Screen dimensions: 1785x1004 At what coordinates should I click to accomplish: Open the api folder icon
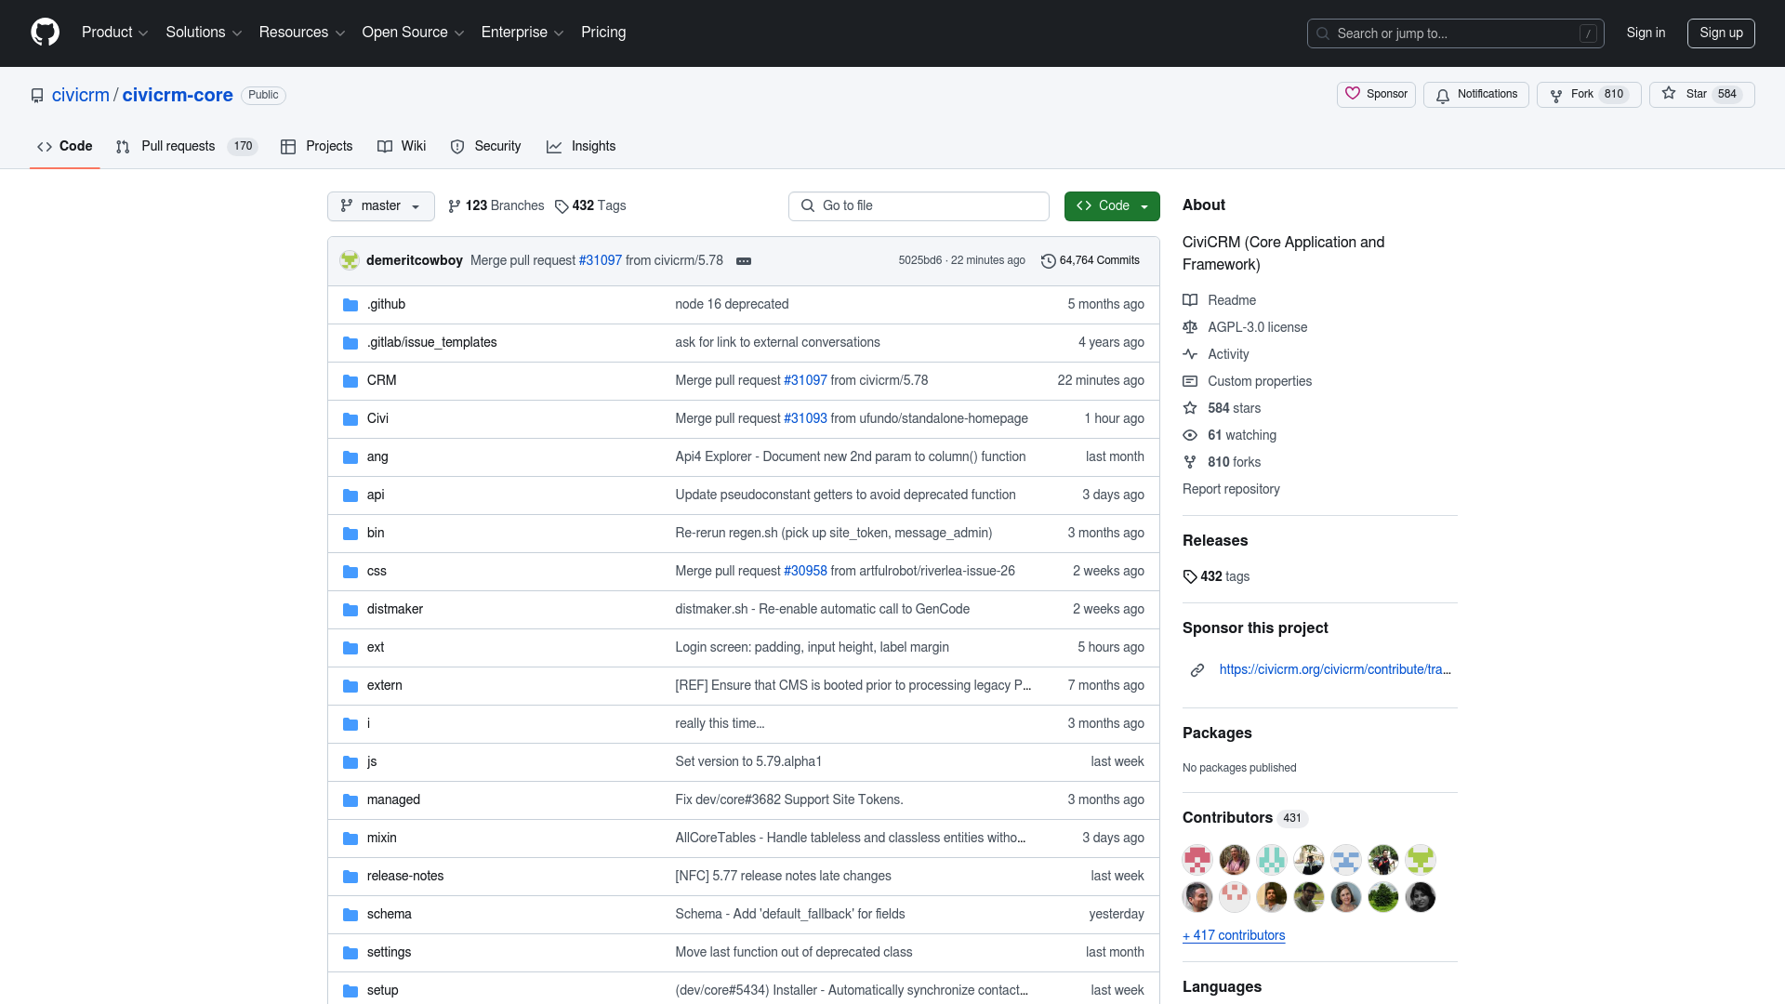click(x=350, y=495)
